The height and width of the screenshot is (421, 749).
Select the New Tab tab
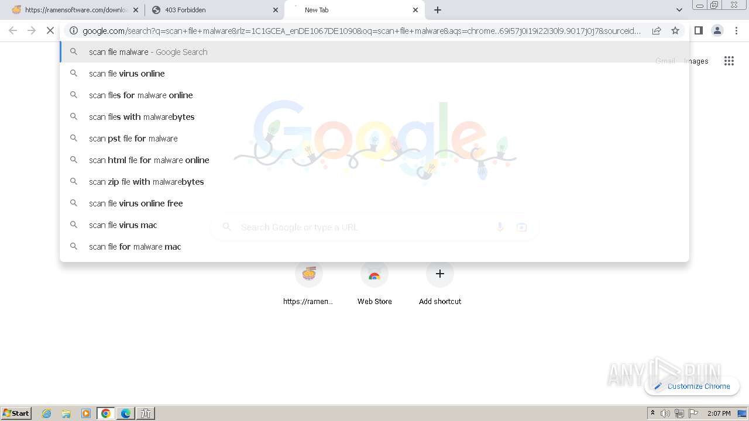point(355,10)
